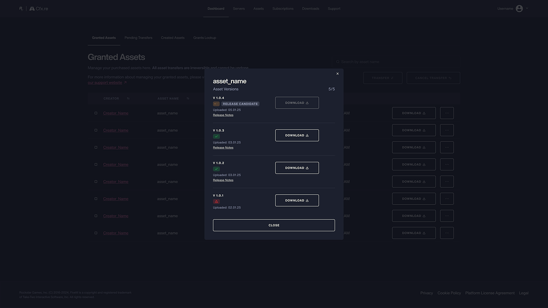The width and height of the screenshot is (548, 308).
Task: Switch to the Grants Lookup tab
Action: pyautogui.click(x=204, y=38)
